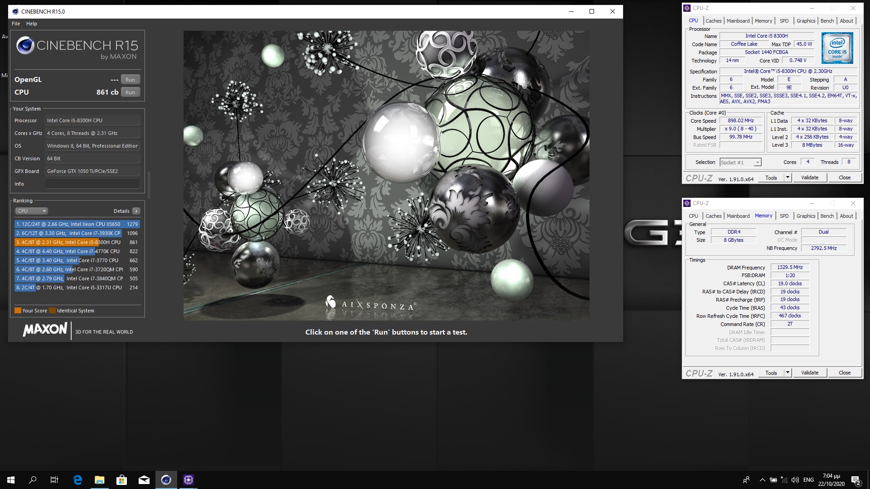Click Tools button in lower CPU-Z

point(771,373)
